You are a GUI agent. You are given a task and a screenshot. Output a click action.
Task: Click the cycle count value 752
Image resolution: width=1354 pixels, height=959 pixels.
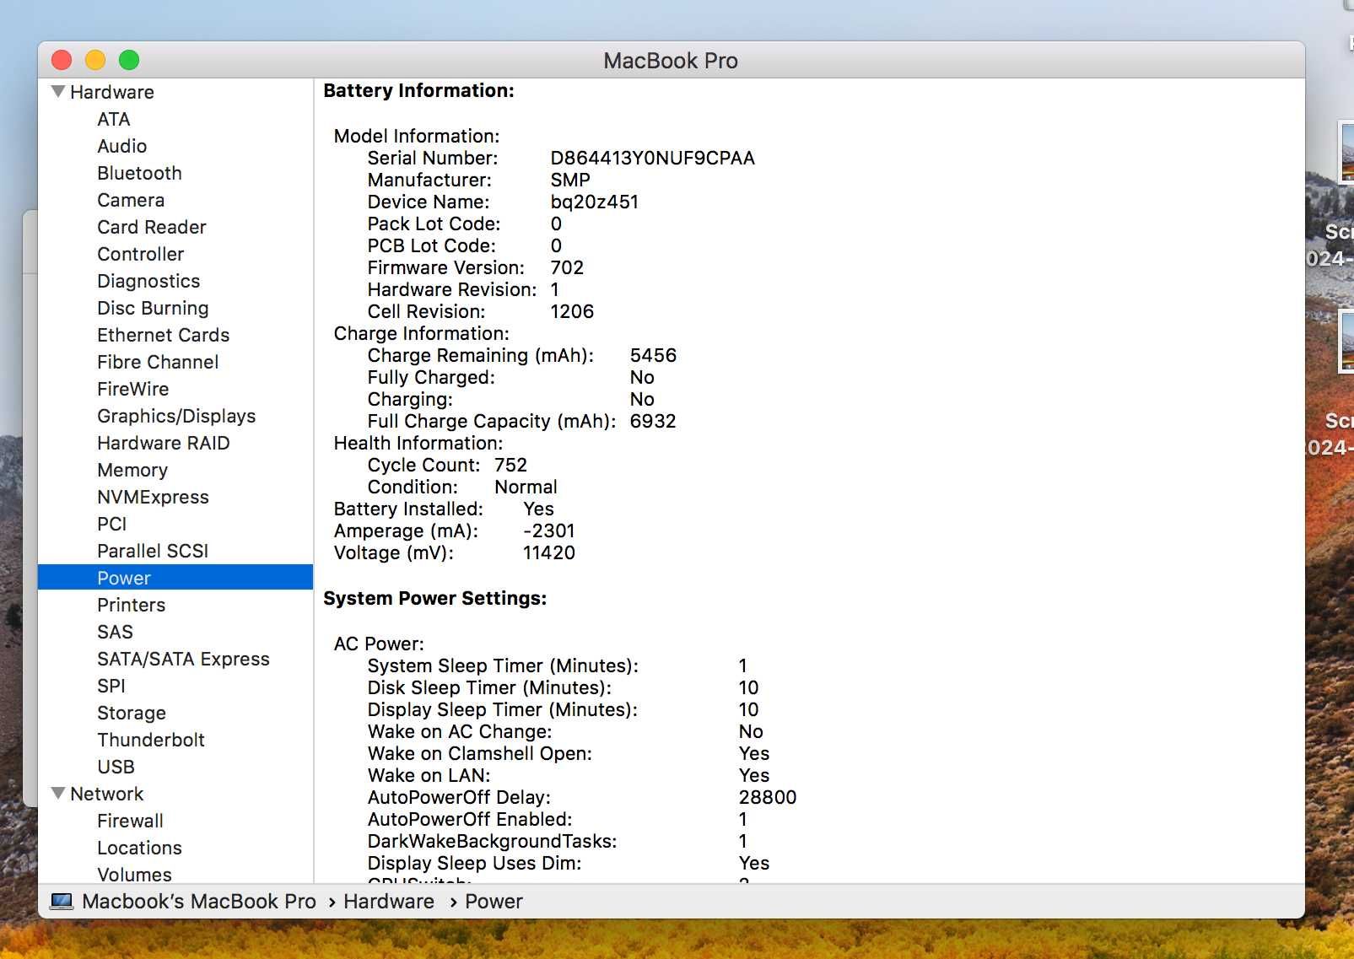[x=510, y=465]
